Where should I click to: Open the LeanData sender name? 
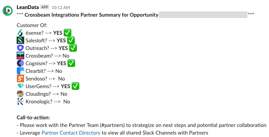pyautogui.click(x=28, y=7)
